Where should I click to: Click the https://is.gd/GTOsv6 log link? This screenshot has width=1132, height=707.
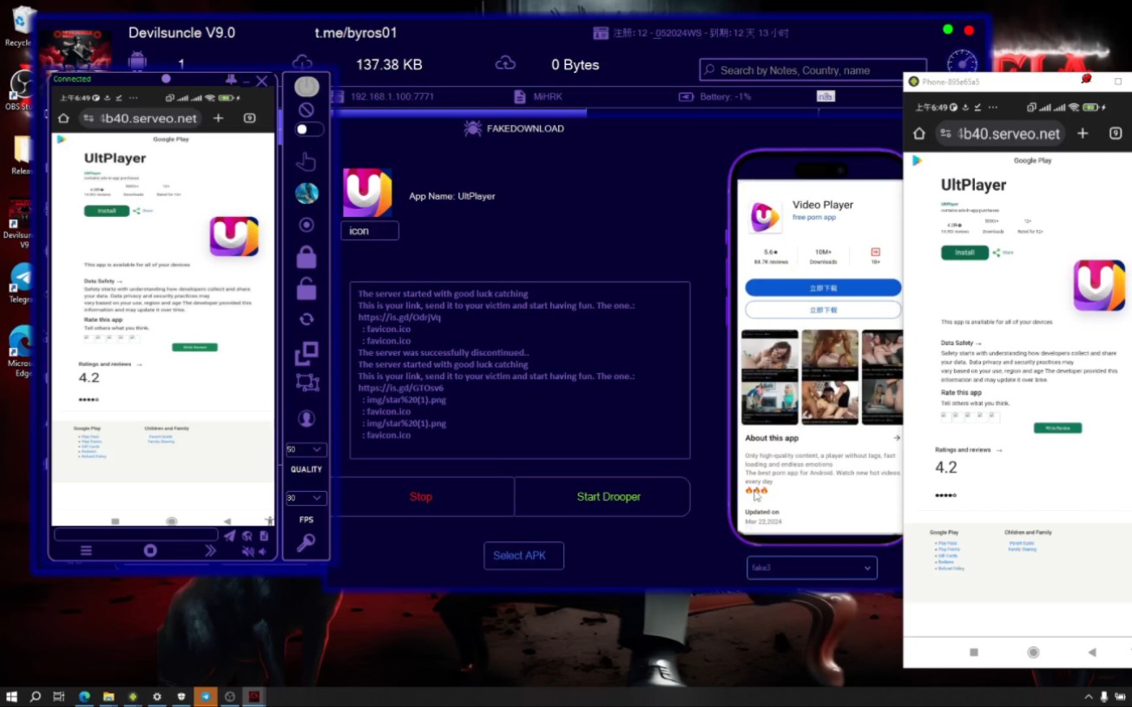(x=401, y=388)
